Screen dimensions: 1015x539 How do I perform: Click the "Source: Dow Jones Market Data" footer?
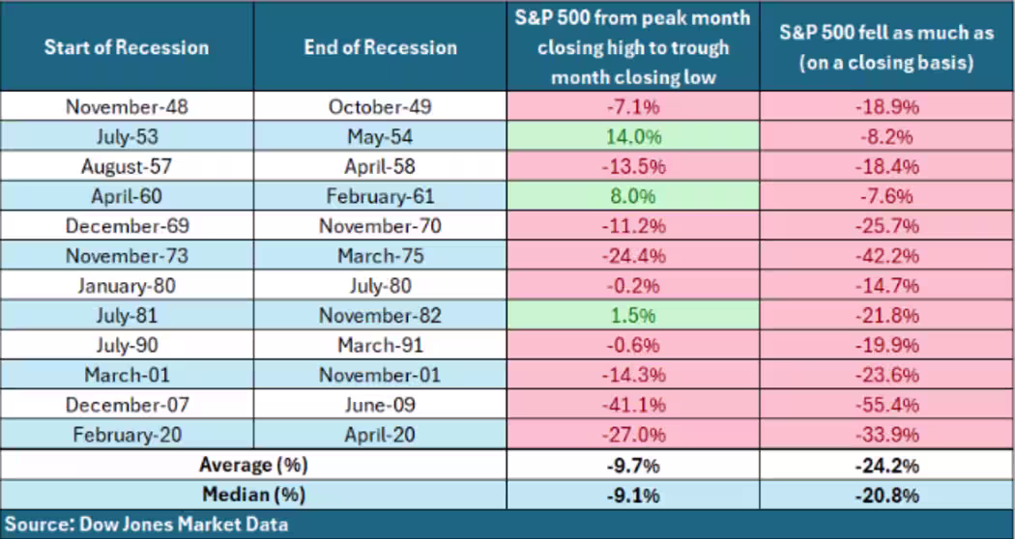click(x=145, y=525)
